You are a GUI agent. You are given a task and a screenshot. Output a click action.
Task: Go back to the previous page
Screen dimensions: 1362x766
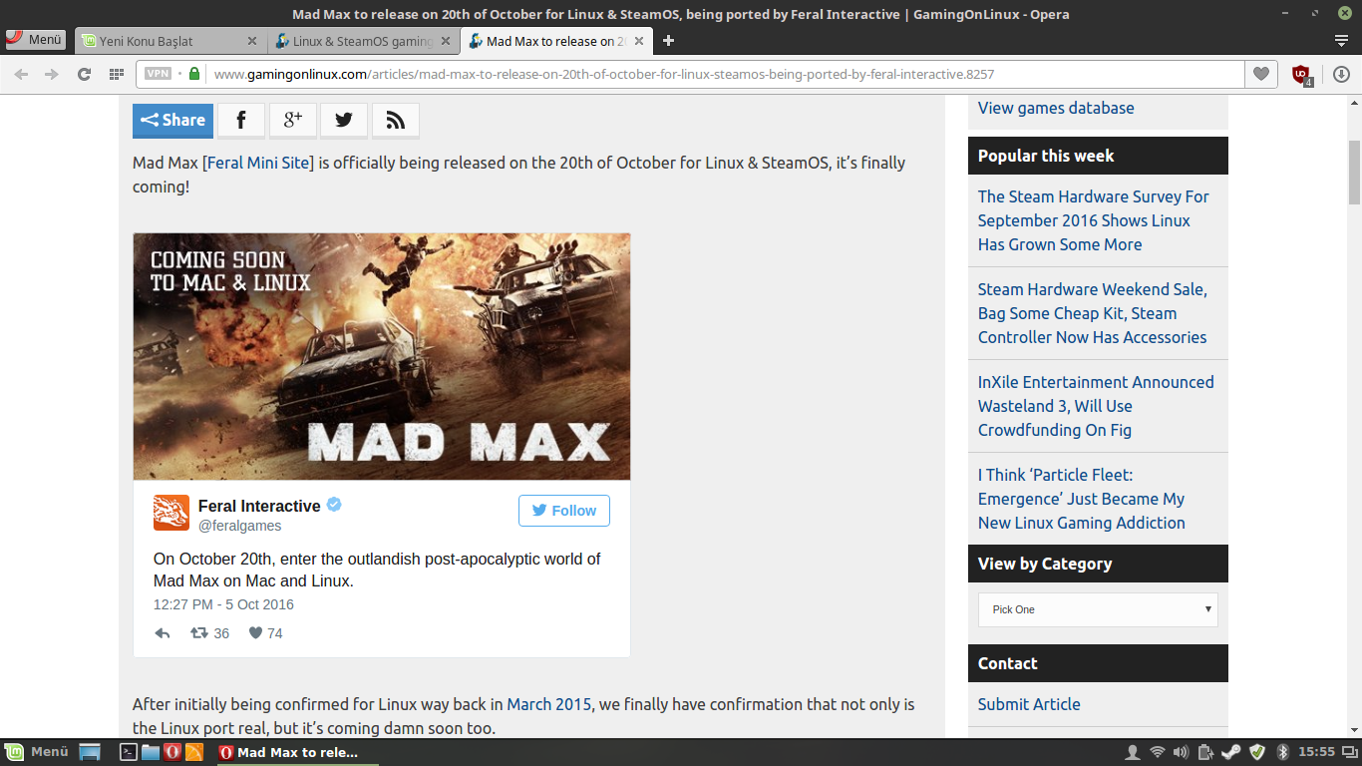point(21,74)
